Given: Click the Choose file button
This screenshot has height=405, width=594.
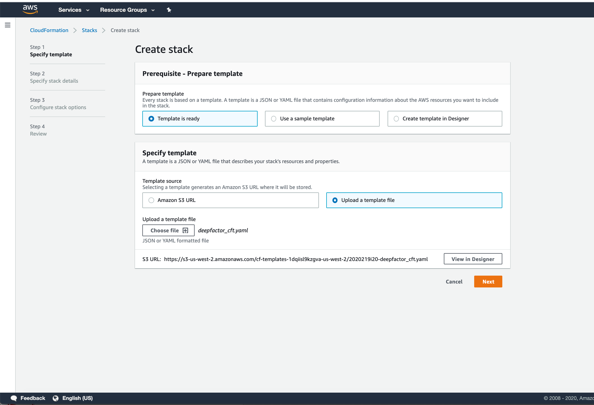Looking at the screenshot, I should (168, 230).
